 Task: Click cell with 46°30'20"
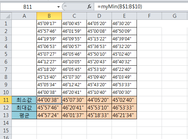point(124,24)
